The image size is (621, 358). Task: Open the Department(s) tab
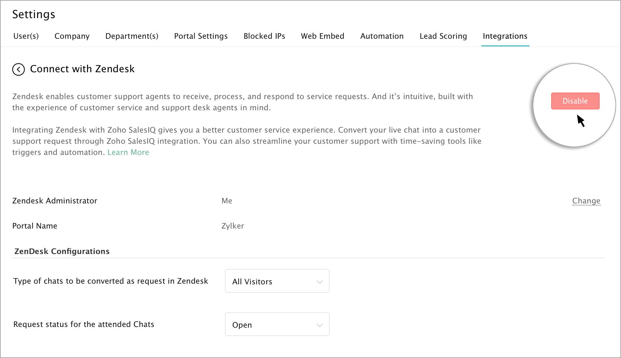pos(132,36)
